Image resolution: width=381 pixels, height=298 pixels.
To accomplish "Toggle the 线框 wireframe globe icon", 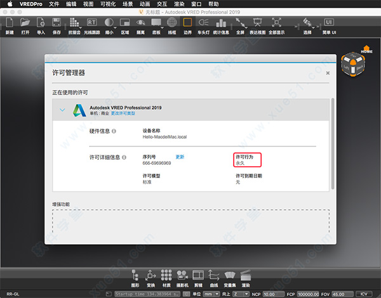I will pos(172,23).
